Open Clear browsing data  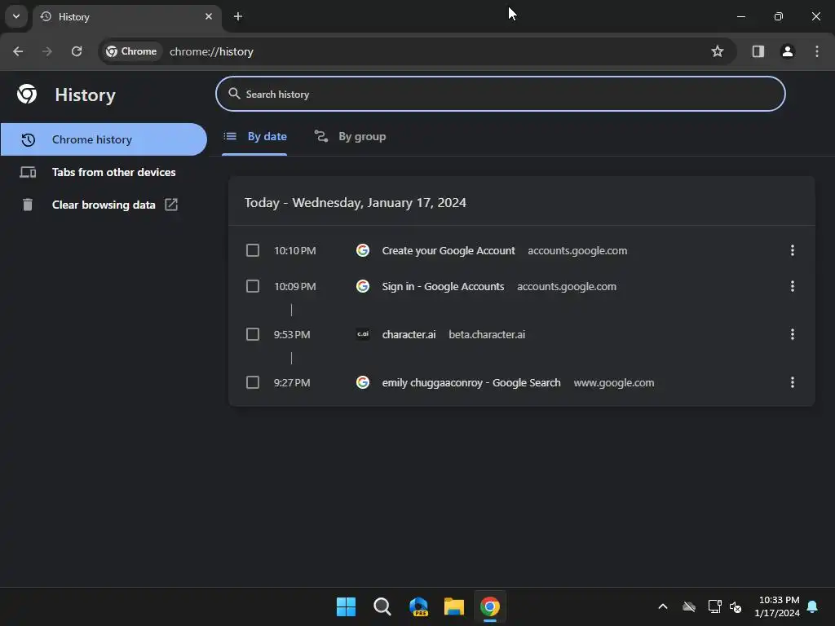click(x=104, y=205)
